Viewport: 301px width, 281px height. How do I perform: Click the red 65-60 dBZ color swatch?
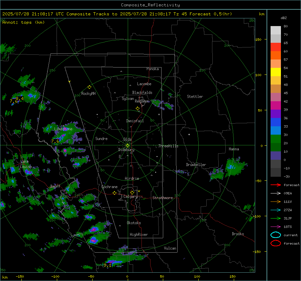click(x=276, y=47)
